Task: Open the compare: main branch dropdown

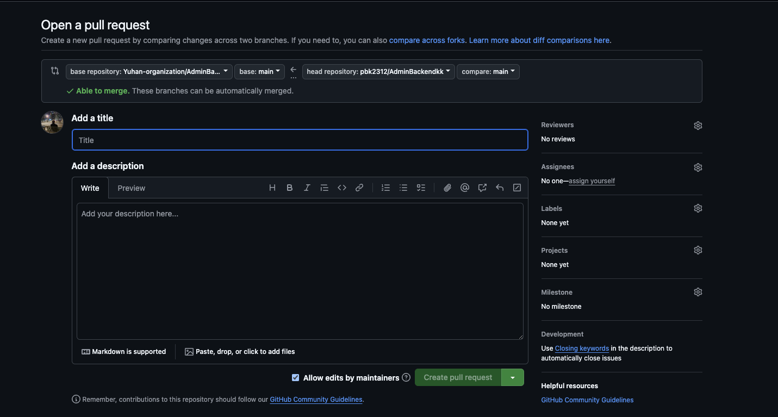Action: (488, 72)
